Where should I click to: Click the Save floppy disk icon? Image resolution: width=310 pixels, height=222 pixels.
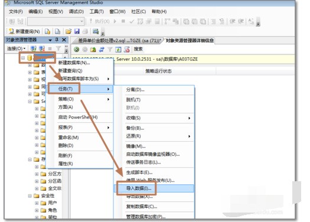77,31
